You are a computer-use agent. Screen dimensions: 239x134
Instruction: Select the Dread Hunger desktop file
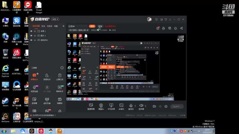pos(39,7)
